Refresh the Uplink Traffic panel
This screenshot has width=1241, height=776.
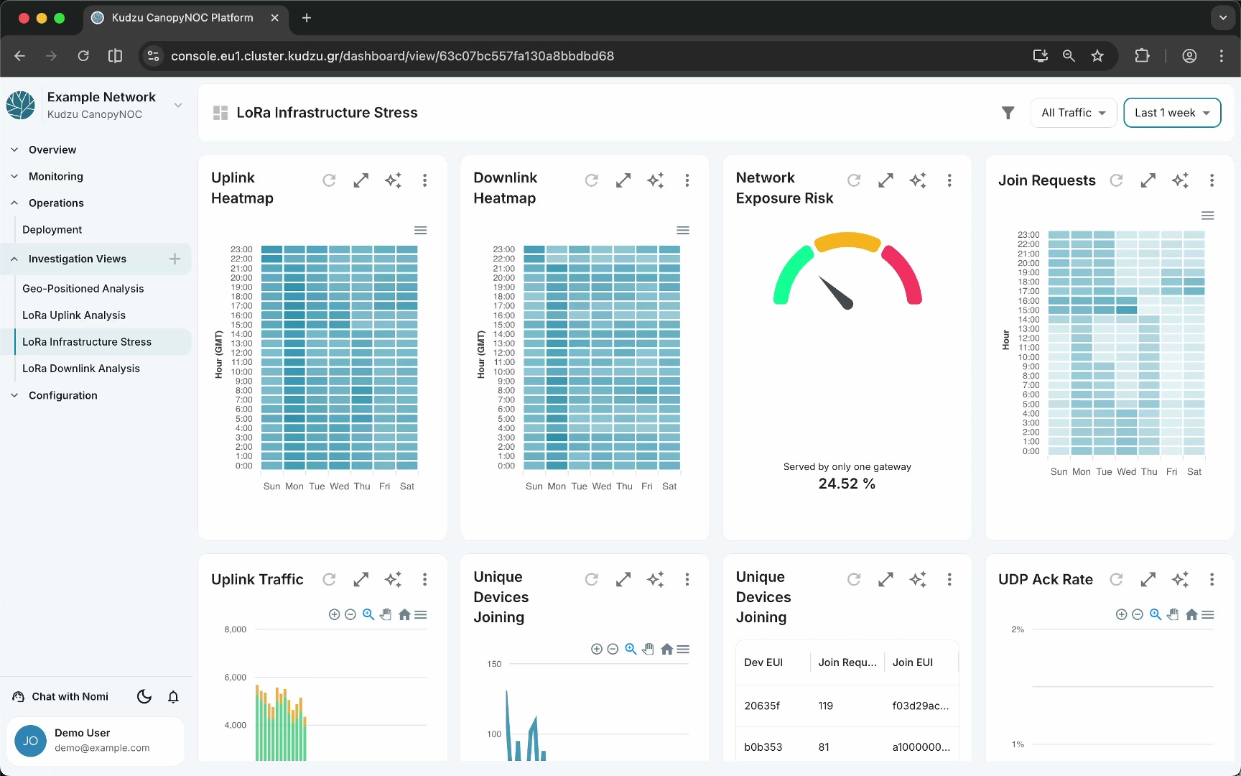[329, 579]
